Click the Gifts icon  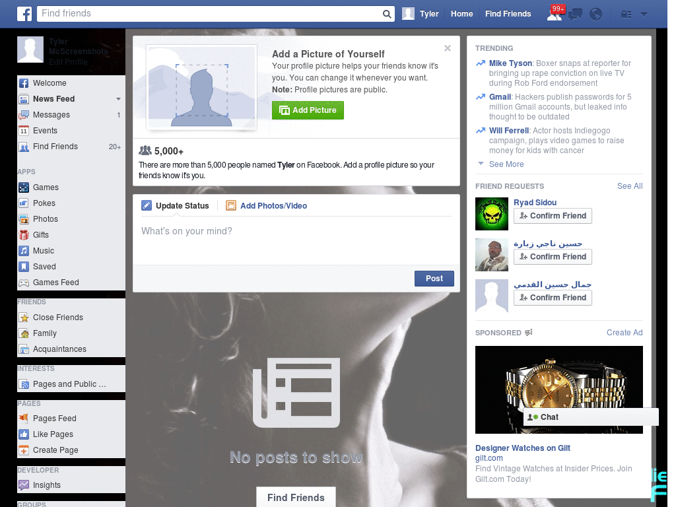click(24, 235)
